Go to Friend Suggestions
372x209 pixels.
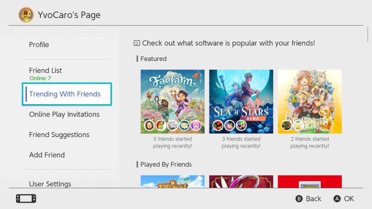[x=59, y=135]
